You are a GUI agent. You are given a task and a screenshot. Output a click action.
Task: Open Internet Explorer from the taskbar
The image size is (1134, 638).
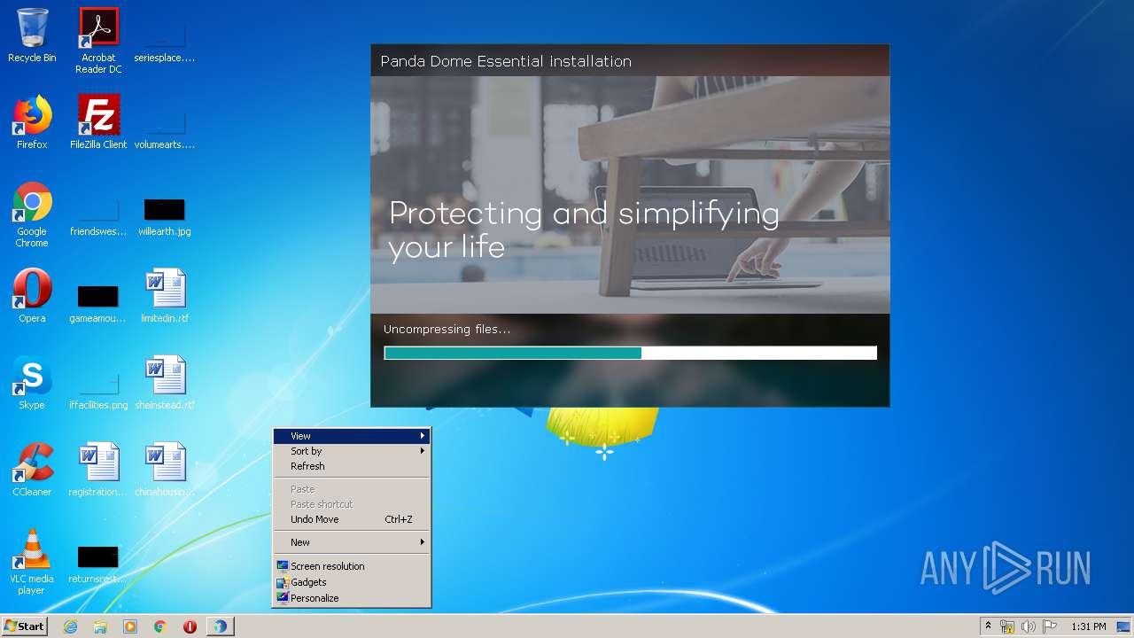[70, 626]
